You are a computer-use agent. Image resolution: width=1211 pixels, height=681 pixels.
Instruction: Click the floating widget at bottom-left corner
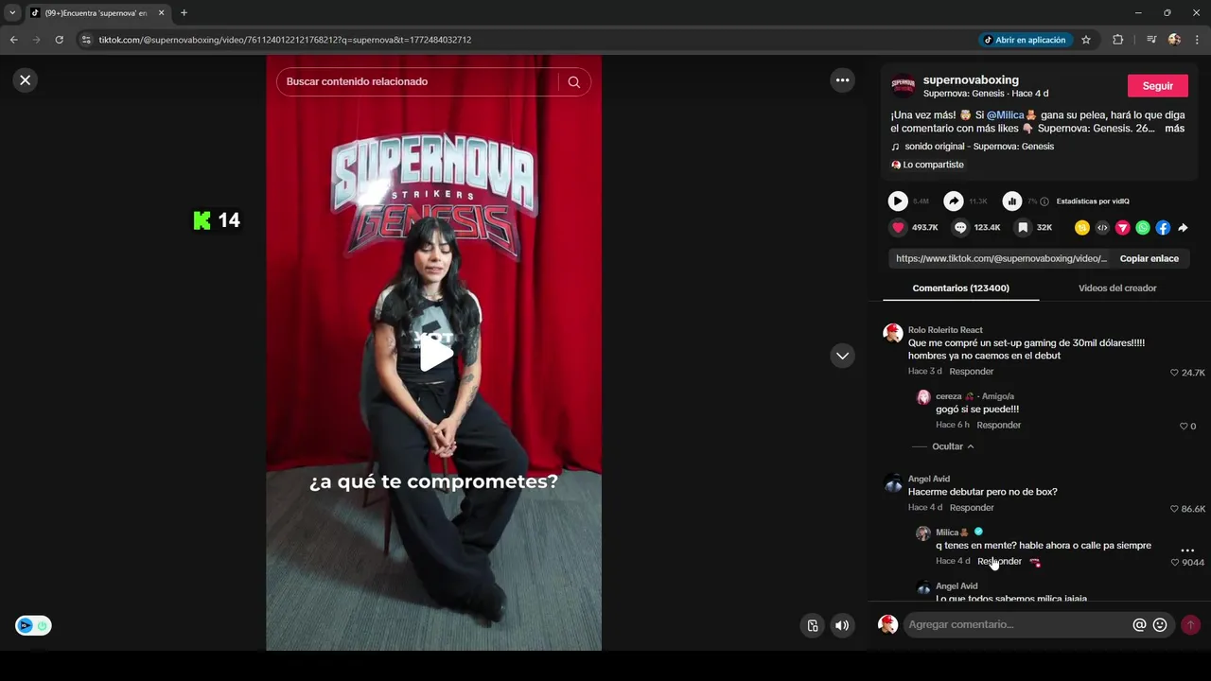coord(33,625)
